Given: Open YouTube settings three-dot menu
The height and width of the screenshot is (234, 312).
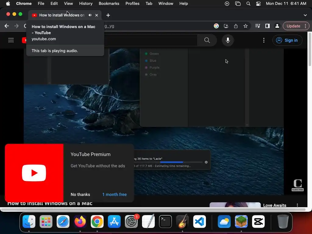Looking at the screenshot, I should click(x=264, y=40).
